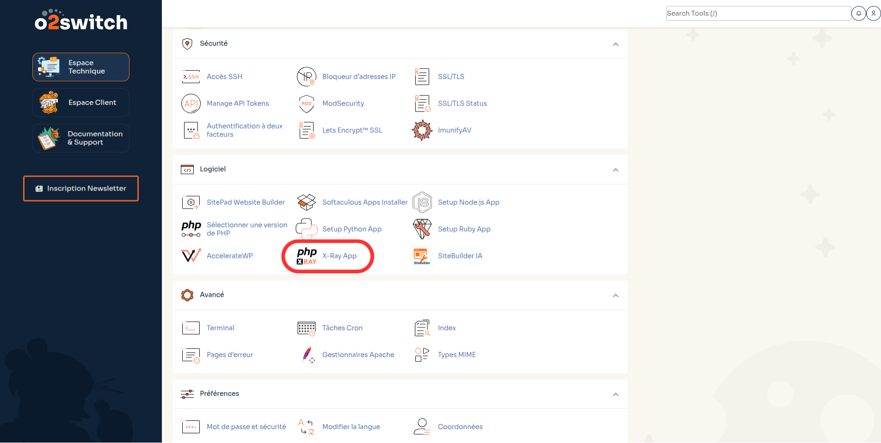This screenshot has width=881, height=443.
Task: Open the Types MIME link
Action: click(x=457, y=355)
